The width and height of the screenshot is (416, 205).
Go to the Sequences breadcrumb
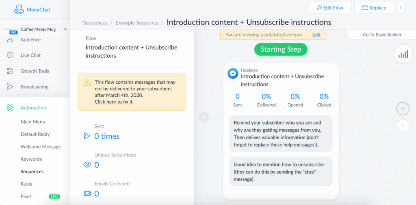[x=95, y=23]
